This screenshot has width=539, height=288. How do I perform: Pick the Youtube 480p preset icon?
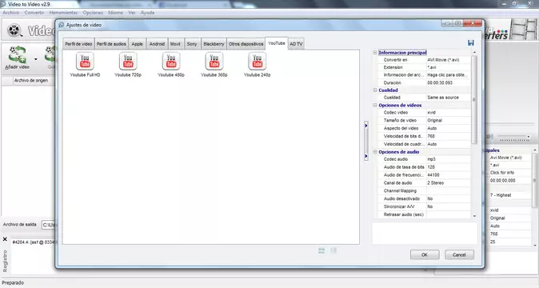[171, 62]
